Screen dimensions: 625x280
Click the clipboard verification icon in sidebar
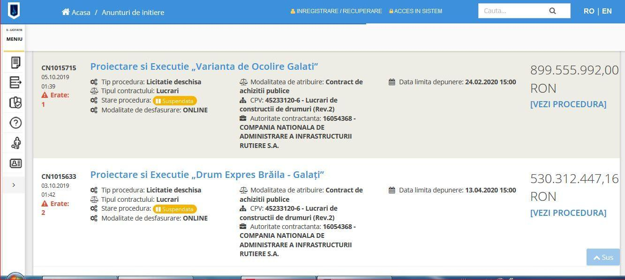[x=15, y=103]
